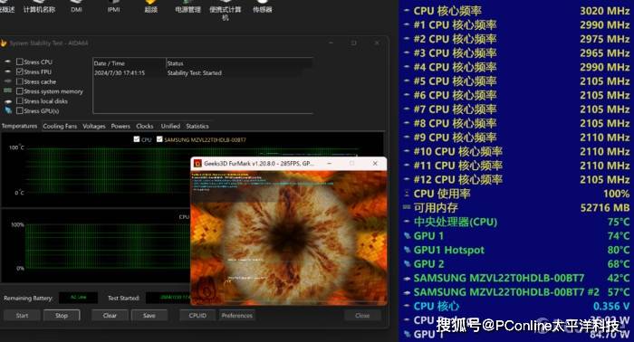Click the Clear button
The height and width of the screenshot is (342, 634).
pos(110,316)
